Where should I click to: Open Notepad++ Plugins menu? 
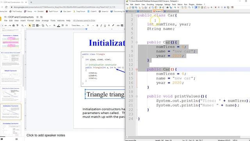191,4
